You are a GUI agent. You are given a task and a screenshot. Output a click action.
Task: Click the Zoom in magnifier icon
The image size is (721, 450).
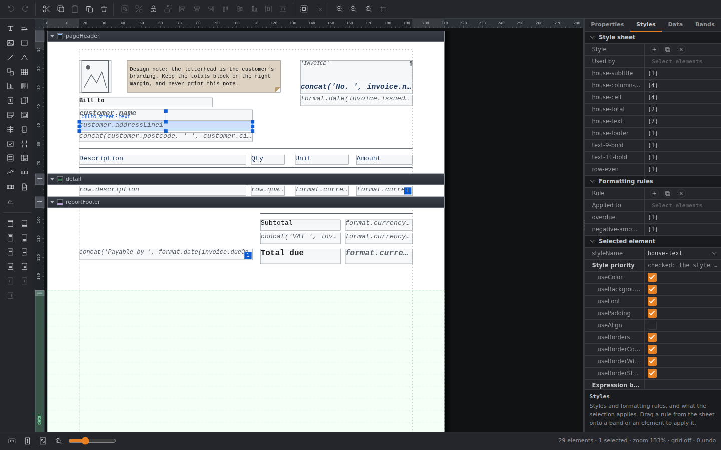(339, 9)
